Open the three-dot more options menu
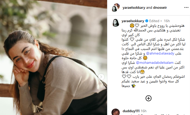The height and width of the screenshot is (115, 190). click(186, 7)
